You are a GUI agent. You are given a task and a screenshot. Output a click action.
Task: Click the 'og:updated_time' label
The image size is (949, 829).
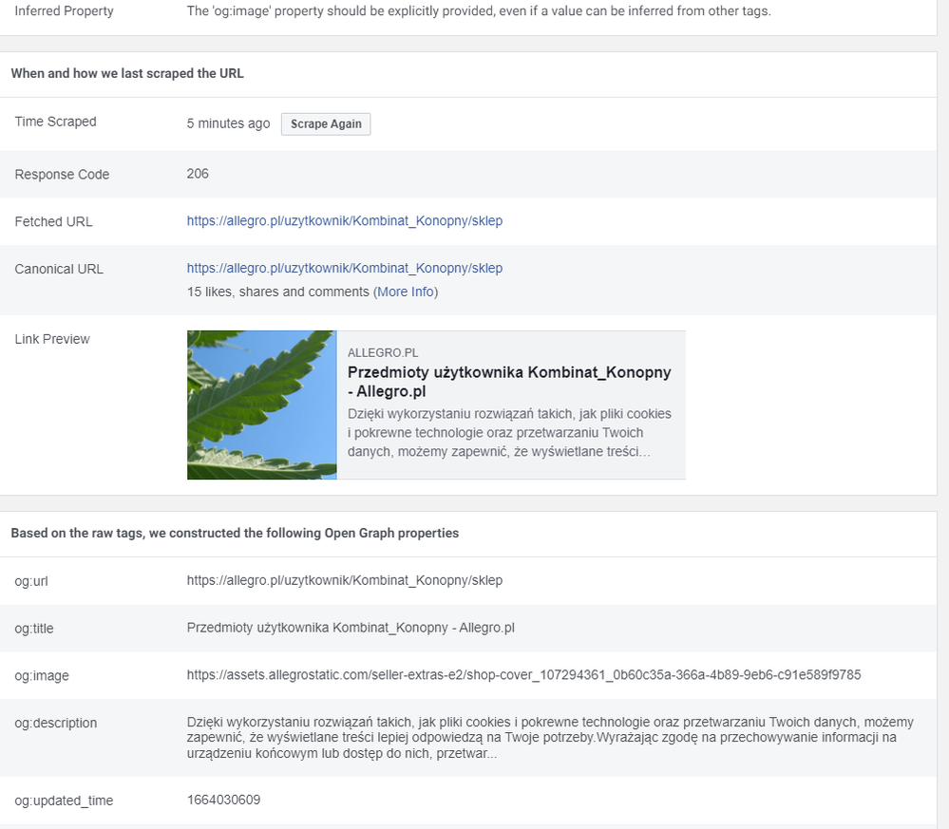point(65,801)
